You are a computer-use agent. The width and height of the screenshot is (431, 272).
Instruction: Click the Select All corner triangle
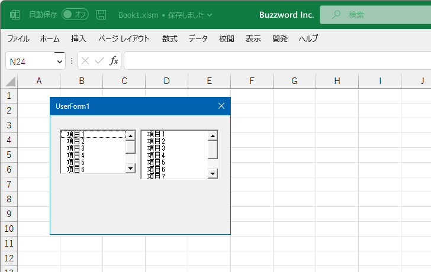pyautogui.click(x=11, y=82)
